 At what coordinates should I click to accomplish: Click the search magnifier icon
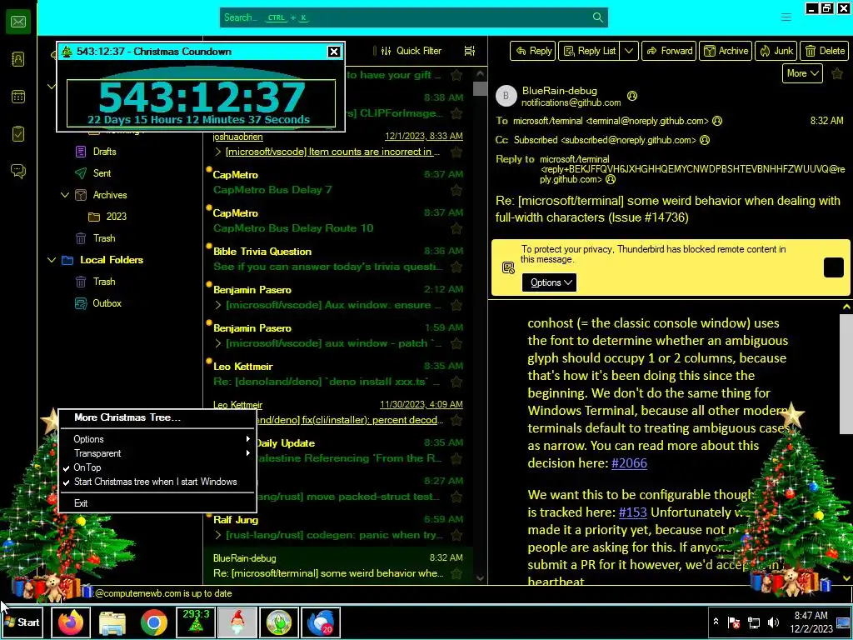[x=598, y=17]
